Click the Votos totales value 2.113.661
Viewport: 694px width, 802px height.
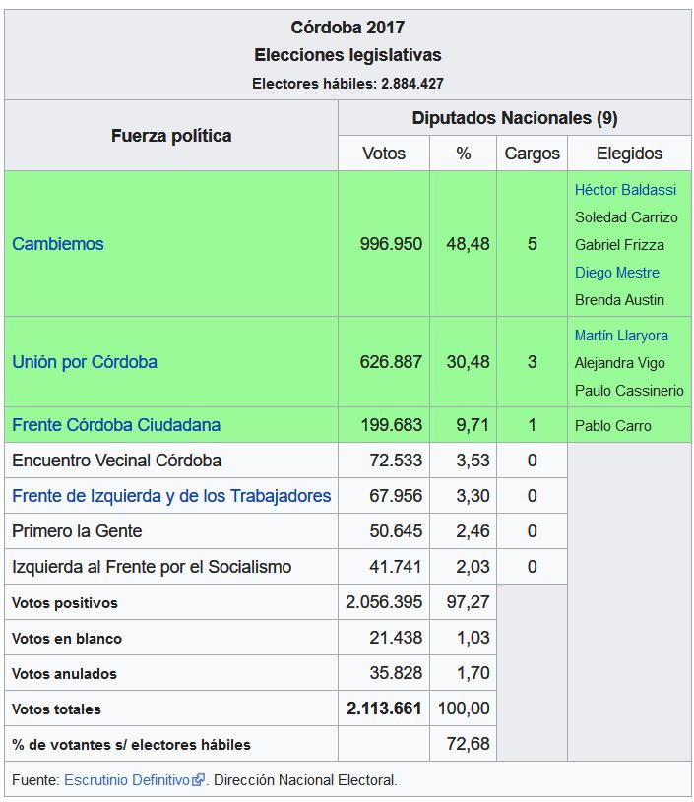pyautogui.click(x=384, y=709)
